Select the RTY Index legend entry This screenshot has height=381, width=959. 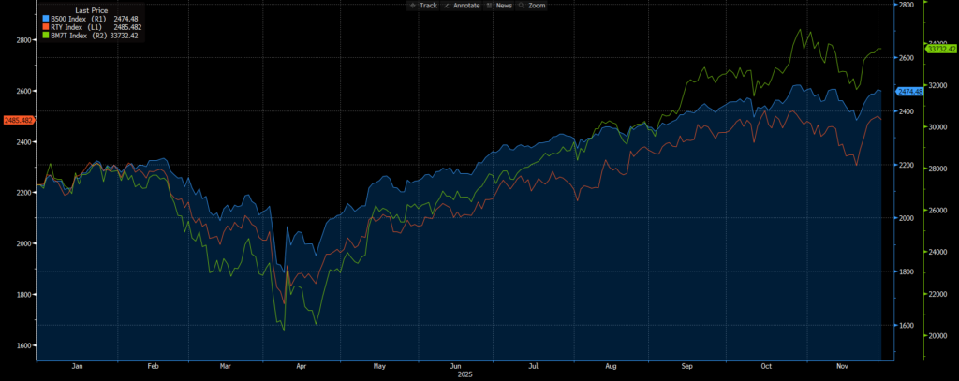pyautogui.click(x=73, y=26)
